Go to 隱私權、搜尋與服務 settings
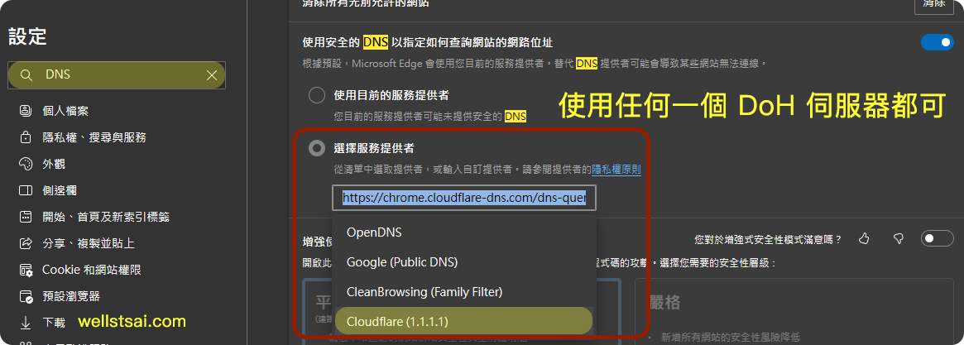 click(94, 138)
